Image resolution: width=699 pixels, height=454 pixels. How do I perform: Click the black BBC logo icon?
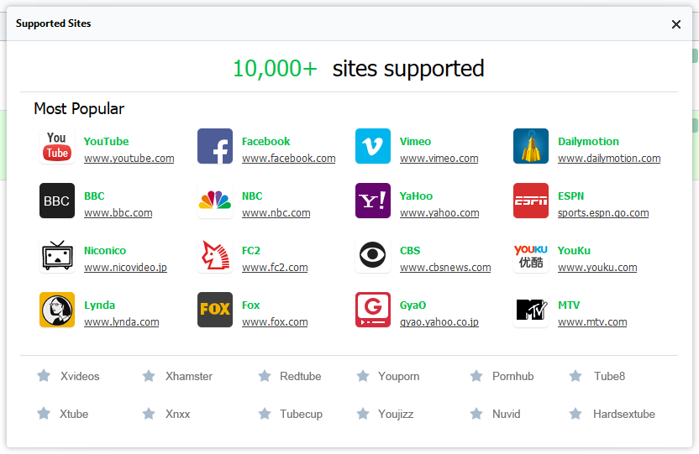pyautogui.click(x=57, y=201)
